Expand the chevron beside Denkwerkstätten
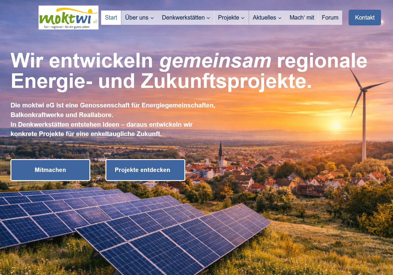This screenshot has height=275, width=393. pos(208,18)
